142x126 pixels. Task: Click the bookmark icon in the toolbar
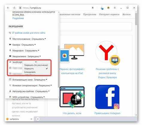[x=93, y=8]
